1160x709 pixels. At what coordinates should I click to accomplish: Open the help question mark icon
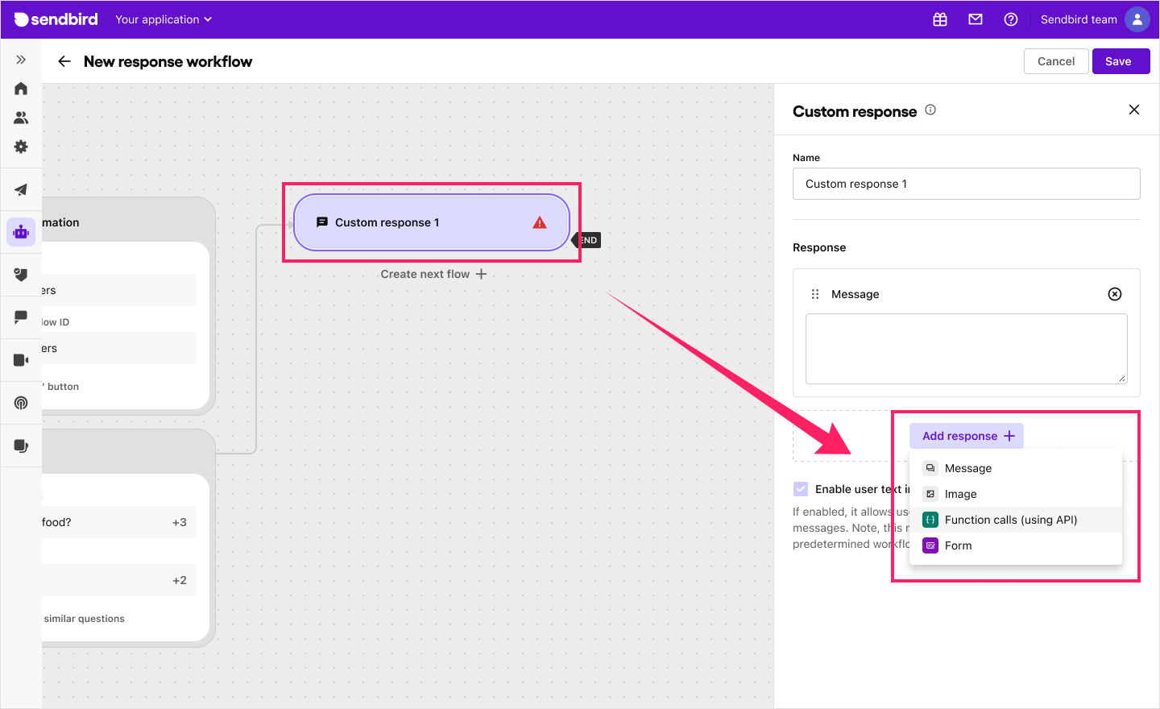[1011, 19]
